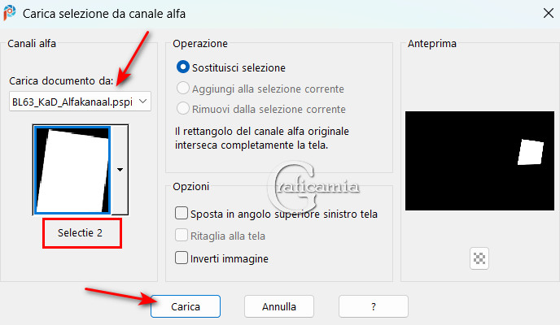Click the alpha channel selection thumbnail

(x=72, y=170)
